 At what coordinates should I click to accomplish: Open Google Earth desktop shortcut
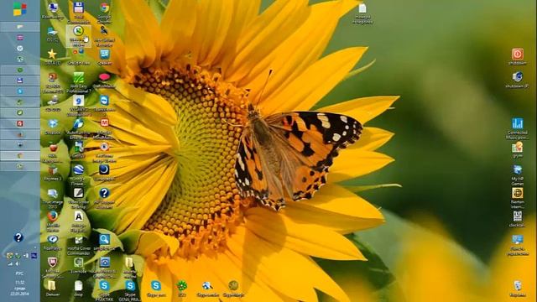(78, 174)
